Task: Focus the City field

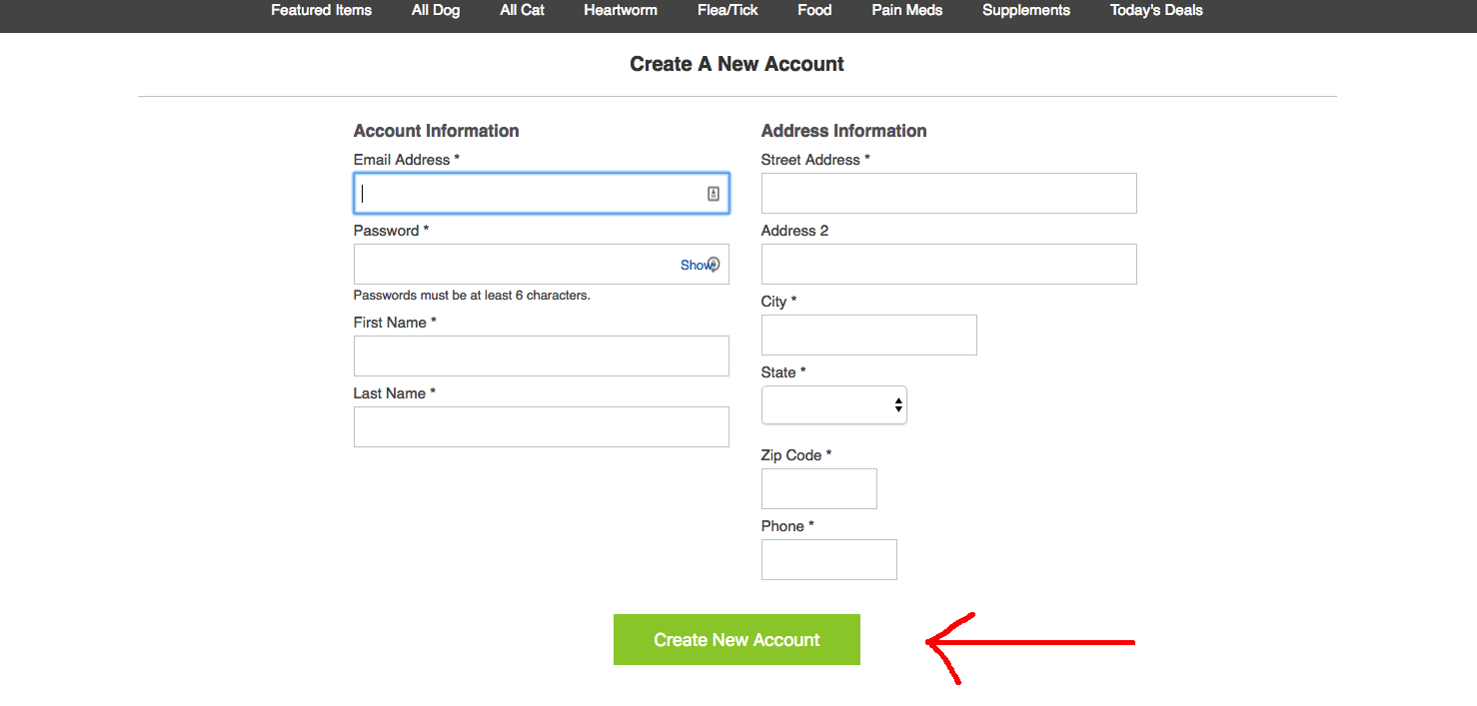Action: (868, 336)
